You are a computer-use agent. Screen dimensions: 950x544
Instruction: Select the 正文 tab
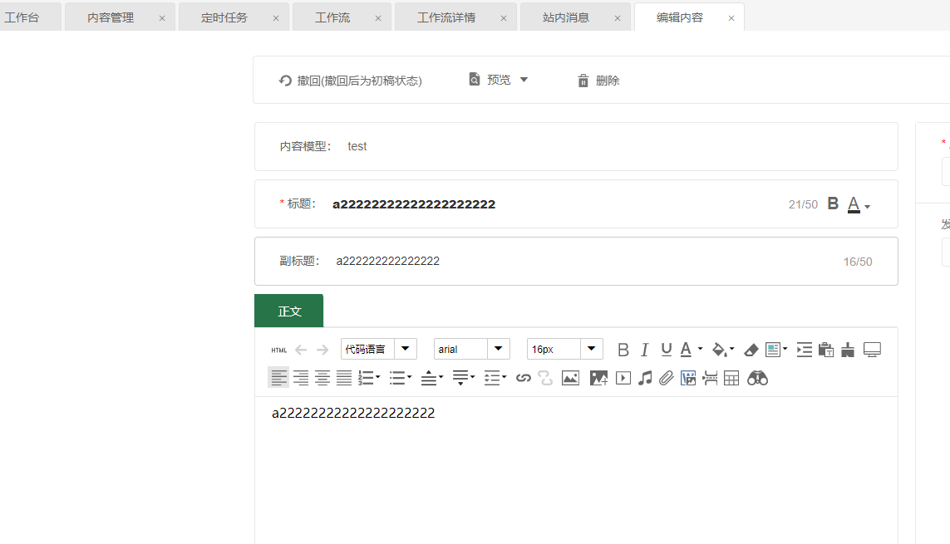pyautogui.click(x=289, y=311)
